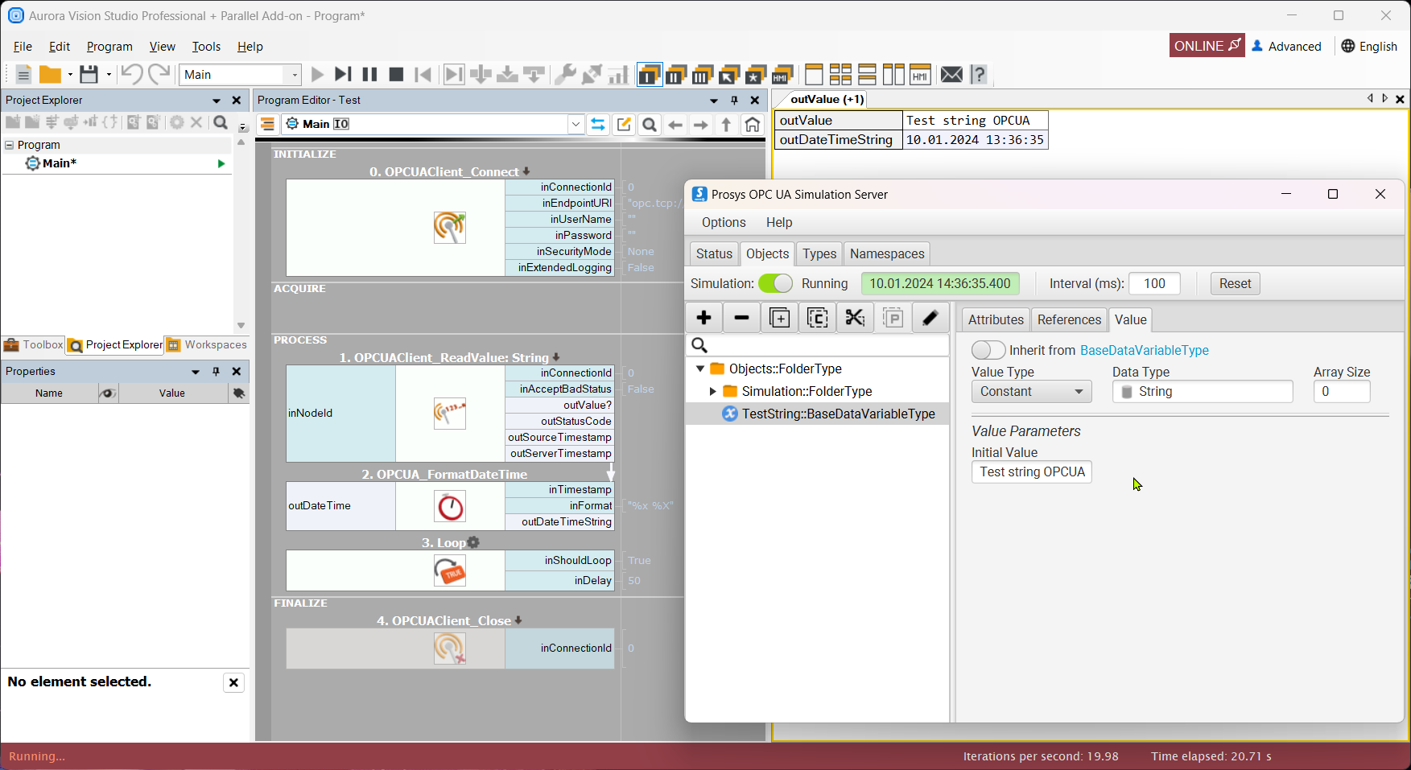This screenshot has height=770, width=1411.
Task: Toggle the ONLINE mode button
Action: click(x=1206, y=46)
